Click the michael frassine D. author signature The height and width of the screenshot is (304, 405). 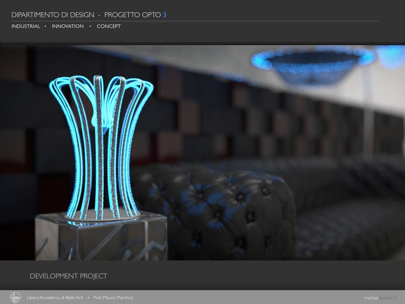pyautogui.click(x=381, y=298)
